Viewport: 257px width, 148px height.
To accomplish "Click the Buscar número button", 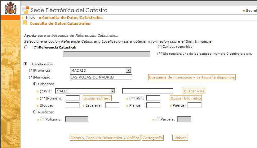I will click(97, 98).
